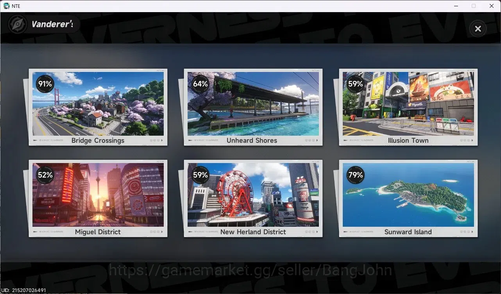The image size is (501, 294).
Task: Open the Unheard Shores area picture
Action: coord(253,104)
